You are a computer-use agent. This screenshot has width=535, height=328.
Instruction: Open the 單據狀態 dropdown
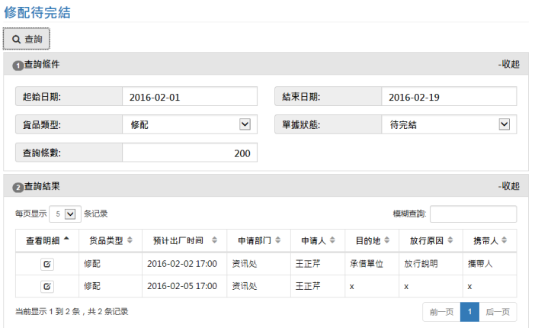504,124
